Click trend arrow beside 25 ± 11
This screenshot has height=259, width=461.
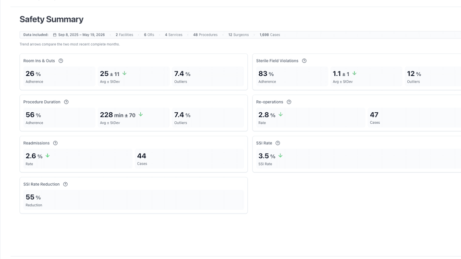[x=125, y=73]
